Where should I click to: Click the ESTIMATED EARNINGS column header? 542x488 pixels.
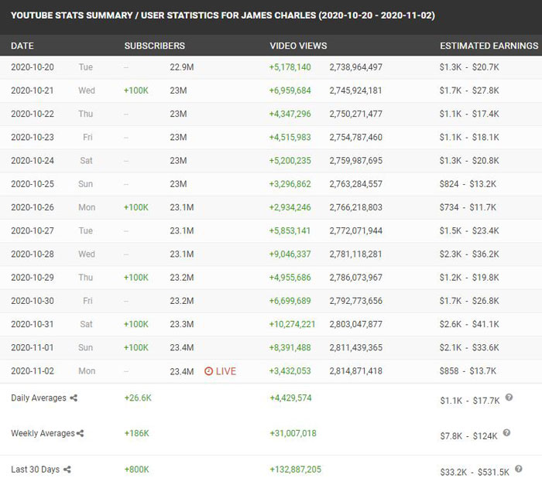point(489,46)
